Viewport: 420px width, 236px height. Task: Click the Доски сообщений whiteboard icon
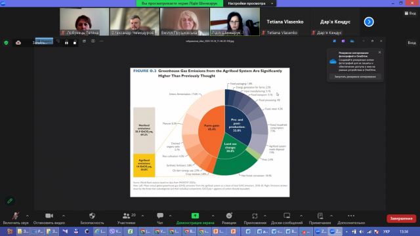(287, 216)
